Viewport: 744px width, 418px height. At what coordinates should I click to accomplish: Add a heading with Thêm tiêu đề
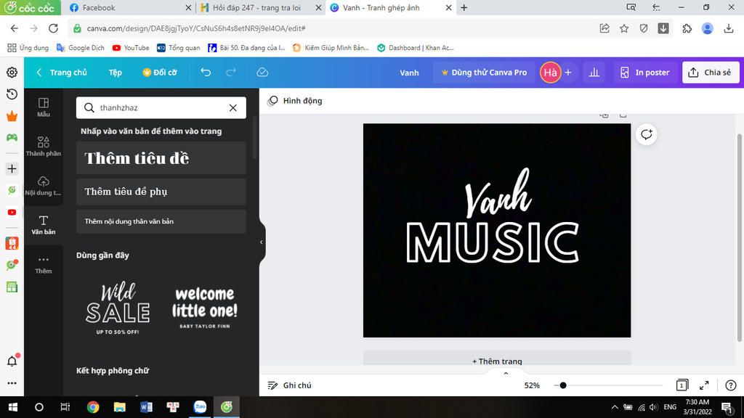click(x=161, y=157)
